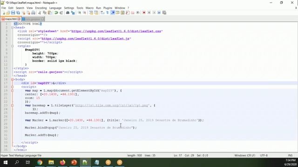Screen dimensions: 298x167
Task: Click the basemap.addTo(map) code line
Action: (42, 113)
